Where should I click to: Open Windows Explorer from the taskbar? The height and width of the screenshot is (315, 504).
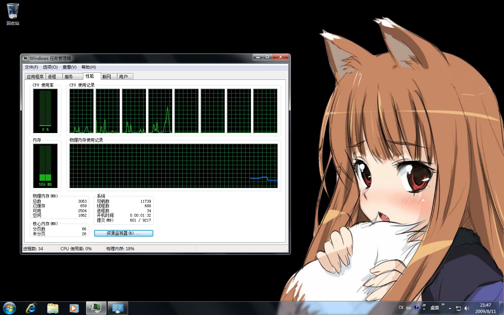(53, 308)
